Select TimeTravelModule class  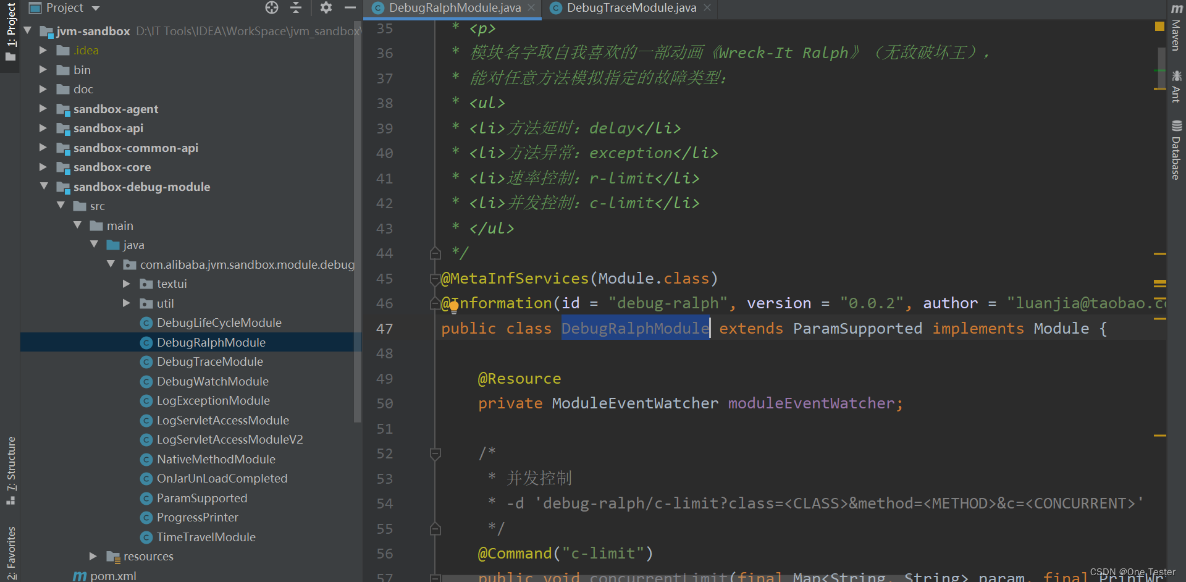coord(206,537)
